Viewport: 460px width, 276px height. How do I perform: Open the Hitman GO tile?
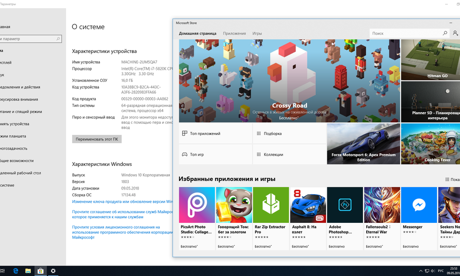(430, 60)
